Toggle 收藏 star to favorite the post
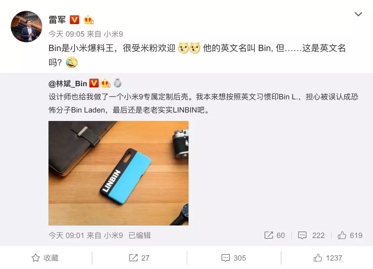The height and width of the screenshot is (269, 373). 45,258
